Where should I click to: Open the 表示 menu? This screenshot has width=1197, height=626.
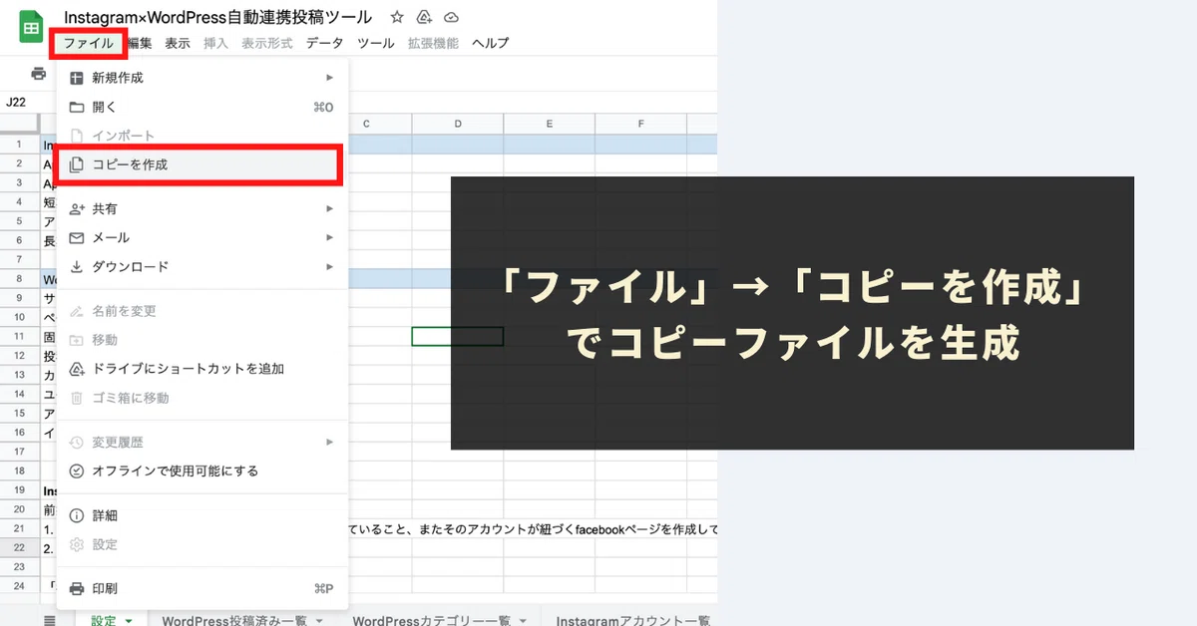pos(178,43)
